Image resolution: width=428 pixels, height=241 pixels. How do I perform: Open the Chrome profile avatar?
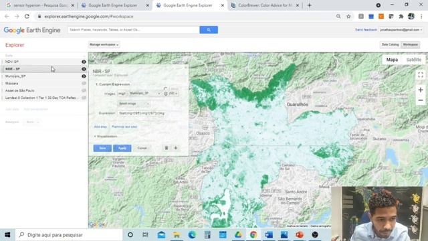pos(411,16)
